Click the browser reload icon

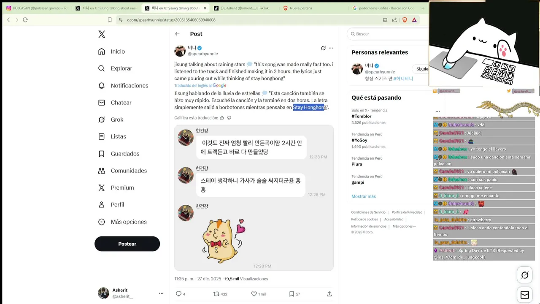point(25,20)
